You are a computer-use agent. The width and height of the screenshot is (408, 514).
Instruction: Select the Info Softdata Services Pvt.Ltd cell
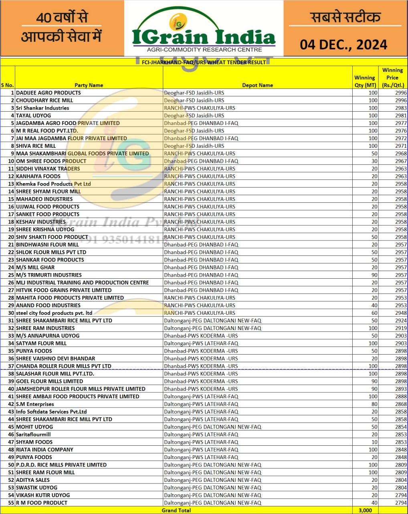click(x=51, y=412)
